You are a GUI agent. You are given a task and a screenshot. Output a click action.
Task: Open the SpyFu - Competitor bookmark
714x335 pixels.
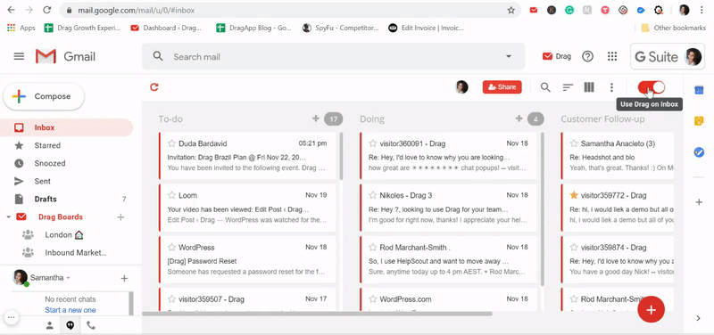(341, 28)
